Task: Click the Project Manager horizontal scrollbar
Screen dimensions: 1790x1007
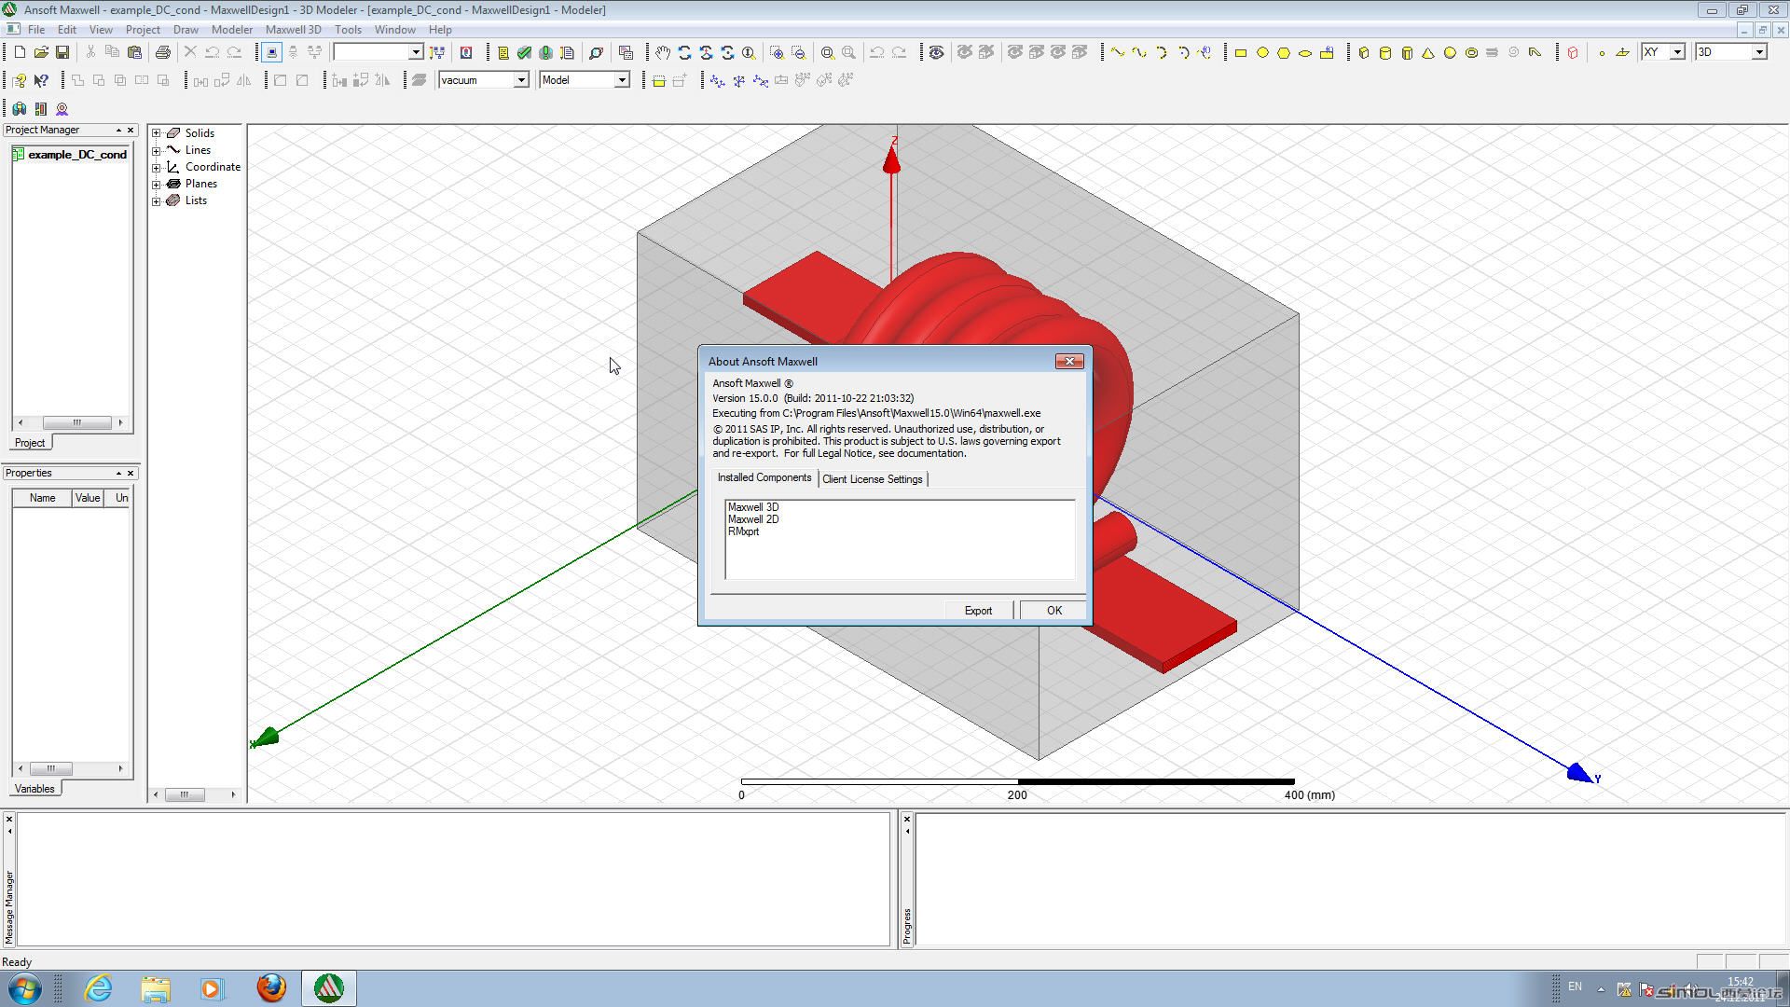Action: click(71, 422)
